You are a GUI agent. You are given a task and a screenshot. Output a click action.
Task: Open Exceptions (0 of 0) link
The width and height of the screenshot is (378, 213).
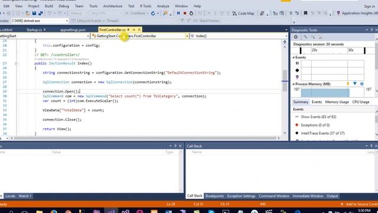tap(315, 125)
